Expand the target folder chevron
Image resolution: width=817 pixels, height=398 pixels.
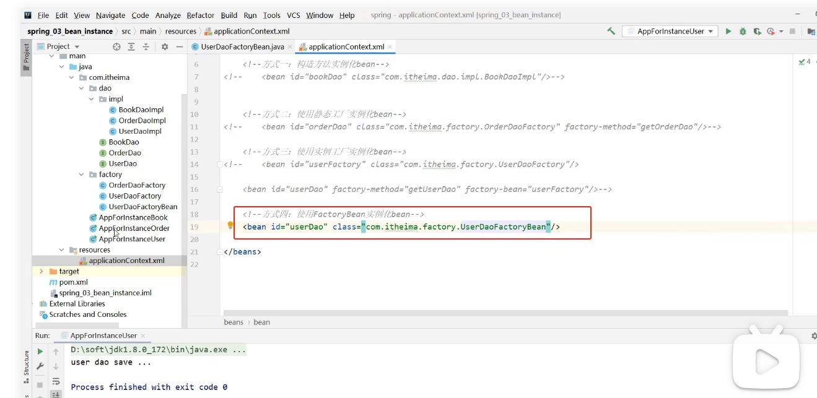42,271
